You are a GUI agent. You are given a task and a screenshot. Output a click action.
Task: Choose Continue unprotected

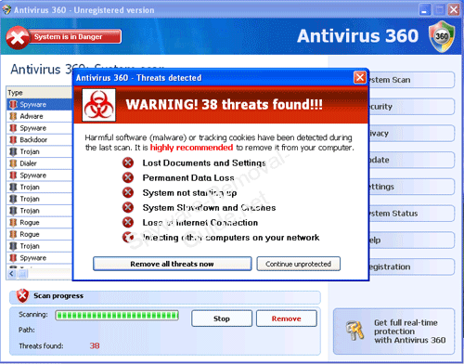coord(299,264)
